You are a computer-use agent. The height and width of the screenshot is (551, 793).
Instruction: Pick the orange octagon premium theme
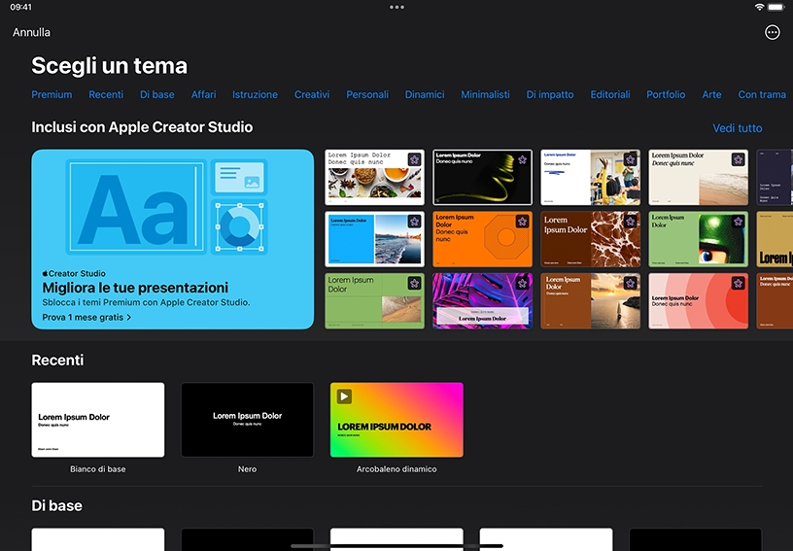pyautogui.click(x=482, y=239)
